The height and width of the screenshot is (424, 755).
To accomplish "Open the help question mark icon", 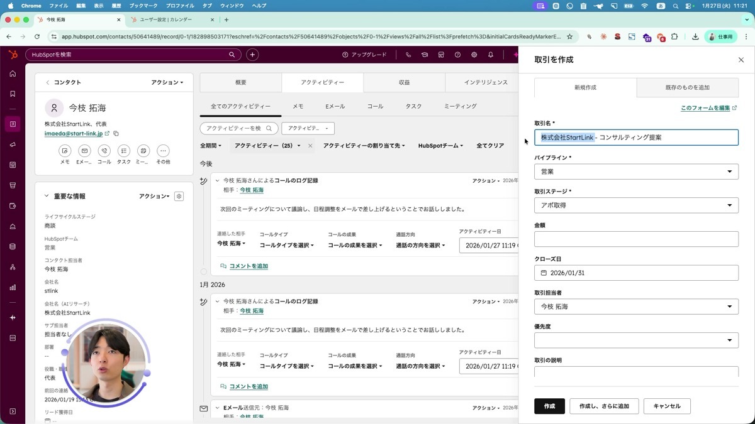I will coord(457,55).
